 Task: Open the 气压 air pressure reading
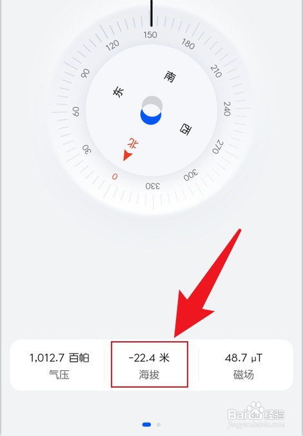pyautogui.click(x=59, y=365)
